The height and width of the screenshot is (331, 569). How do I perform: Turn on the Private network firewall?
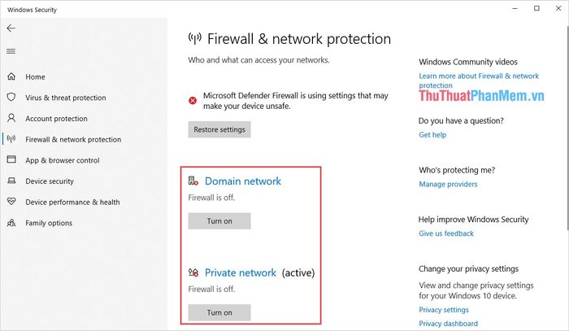click(219, 312)
